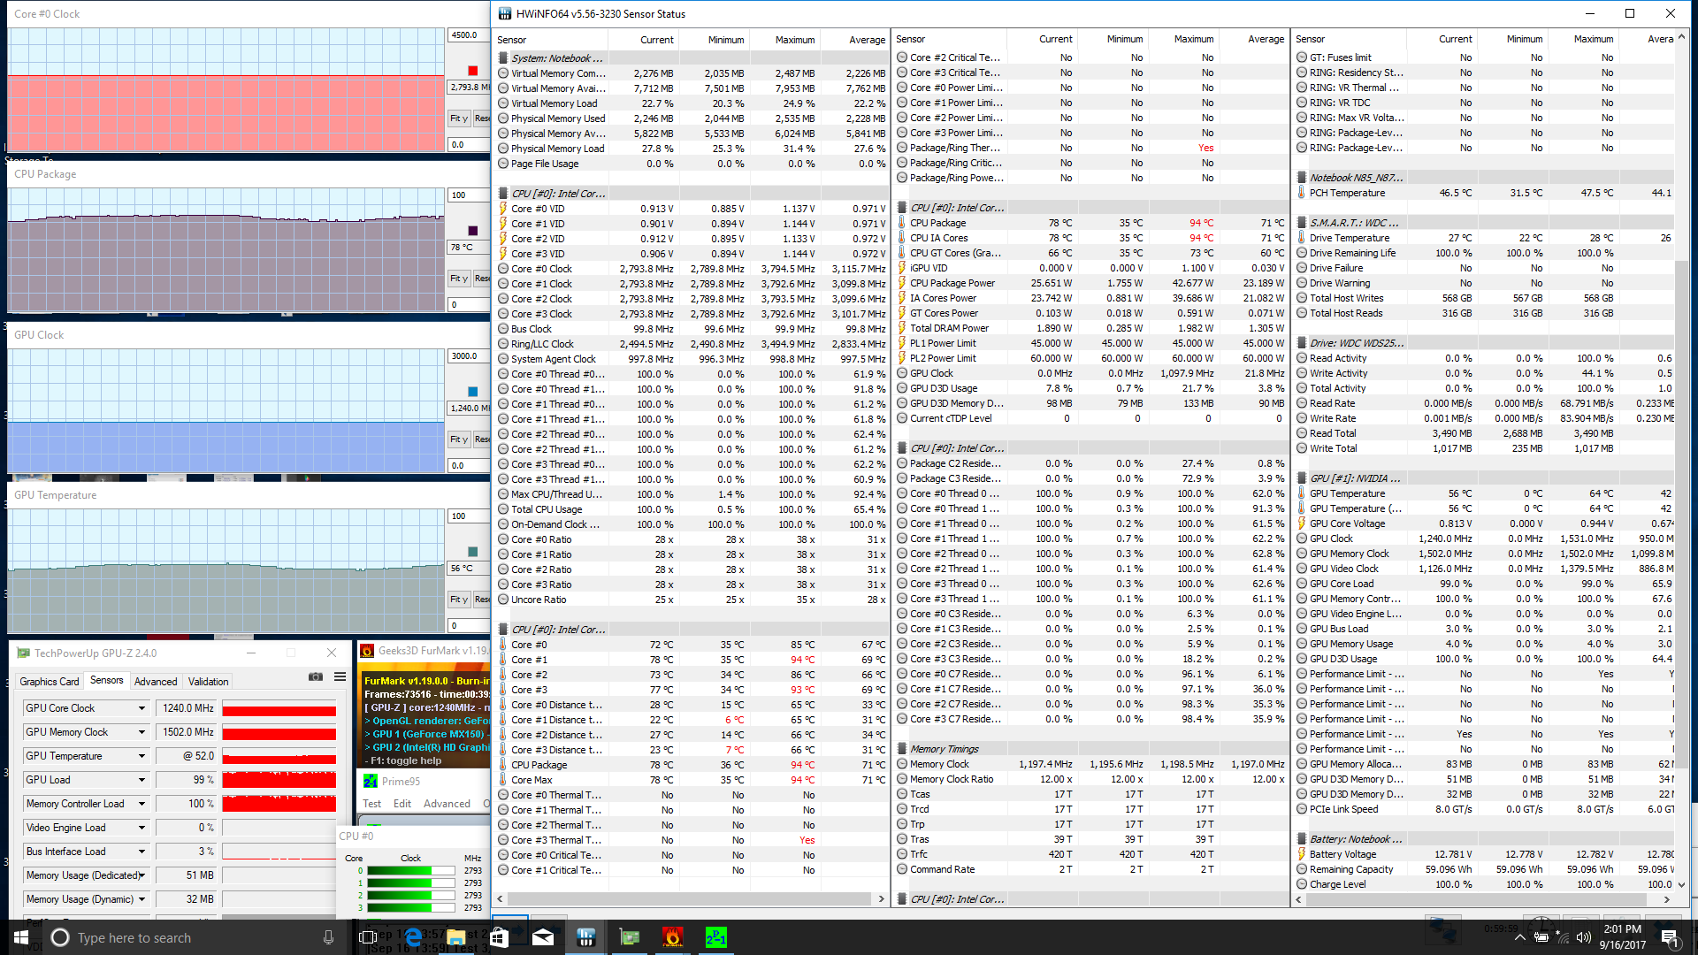Open the Mail app on taskbar
1698x955 pixels.
[x=543, y=937]
